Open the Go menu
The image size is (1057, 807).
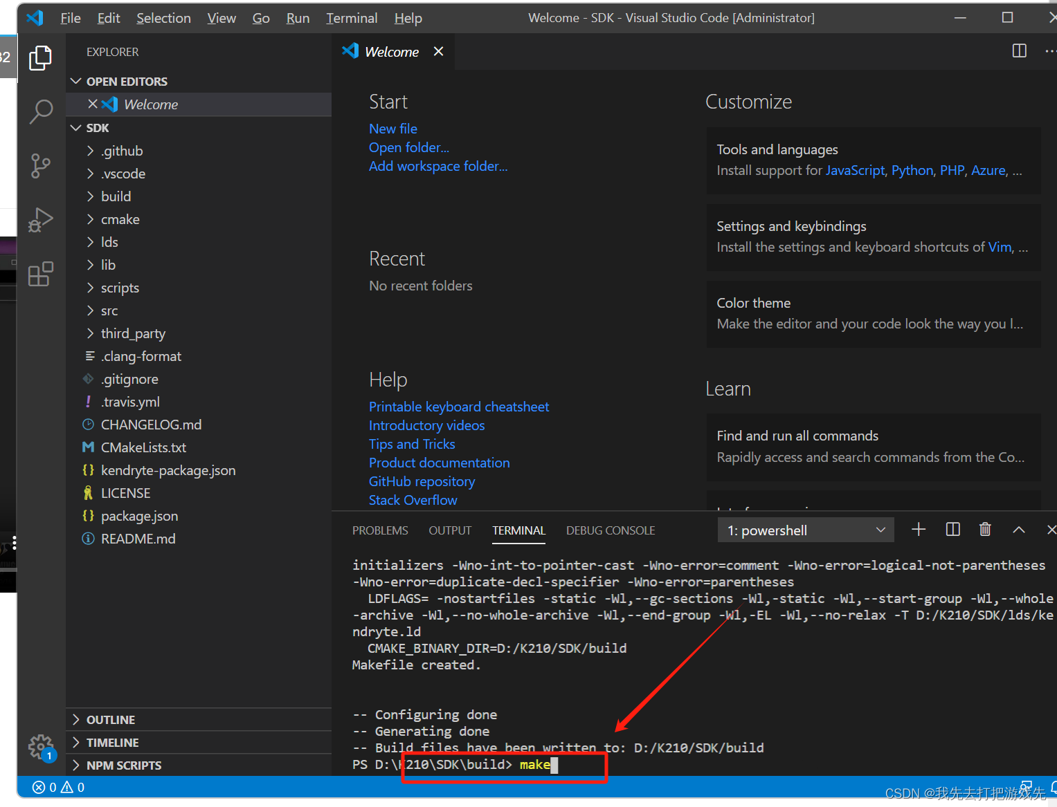[x=261, y=18]
